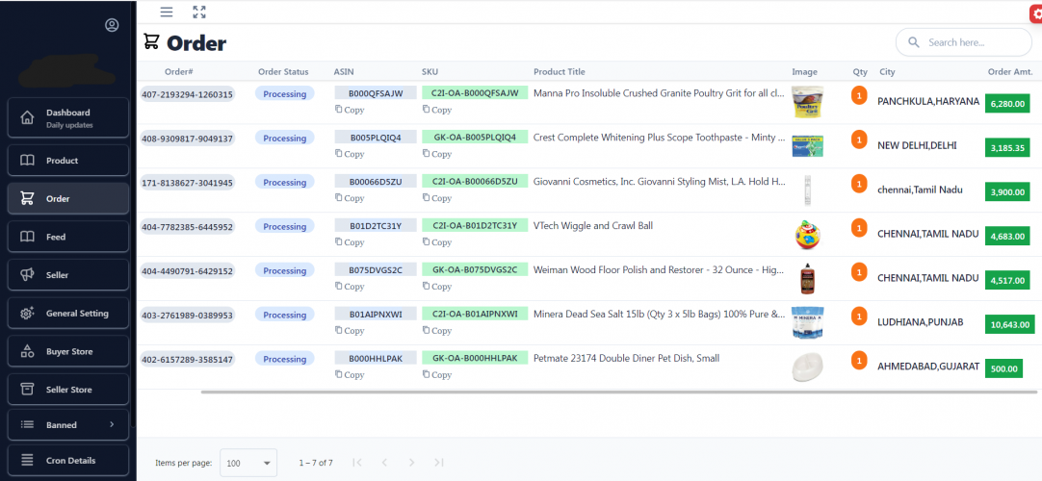Screen dimensions: 1042x481
Task: Click order amount 500.00
Action: [1004, 368]
